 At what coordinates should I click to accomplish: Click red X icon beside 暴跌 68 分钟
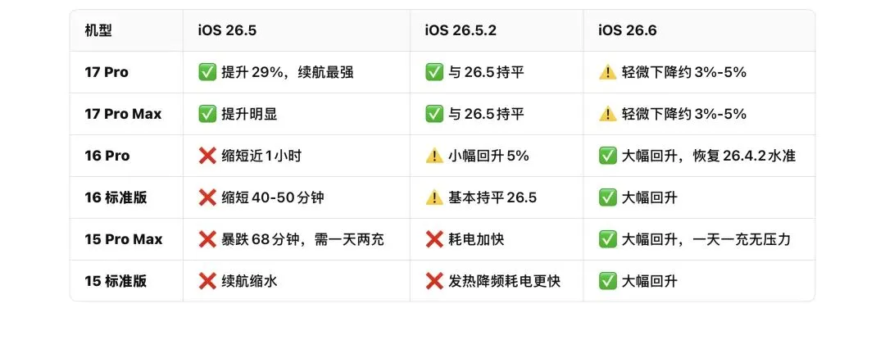click(x=207, y=239)
